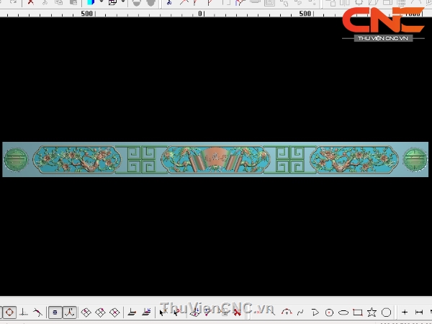This screenshot has height=324, width=432.
Task: Select the rectangle drawing tool
Action: click(357, 312)
